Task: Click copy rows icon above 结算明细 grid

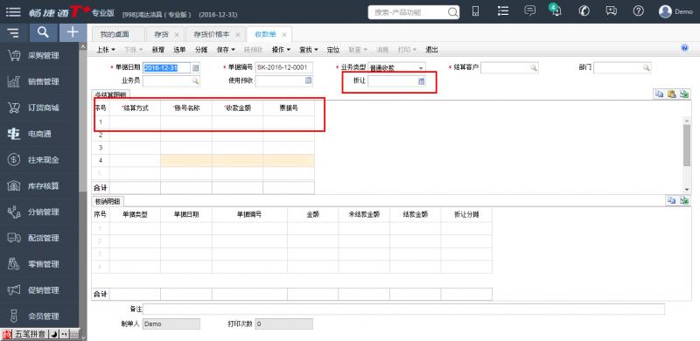Action: 660,94
